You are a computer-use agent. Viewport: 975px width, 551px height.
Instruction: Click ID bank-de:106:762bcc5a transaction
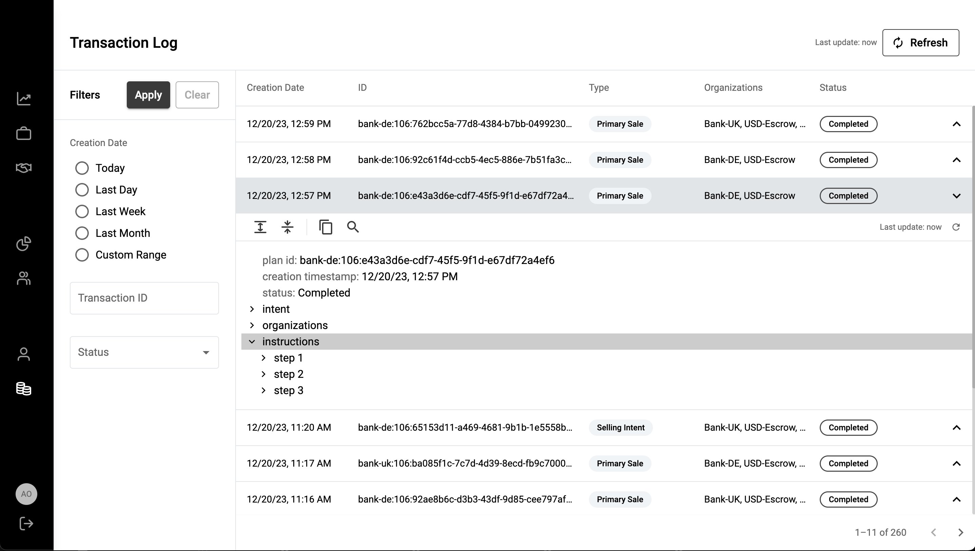[465, 124]
